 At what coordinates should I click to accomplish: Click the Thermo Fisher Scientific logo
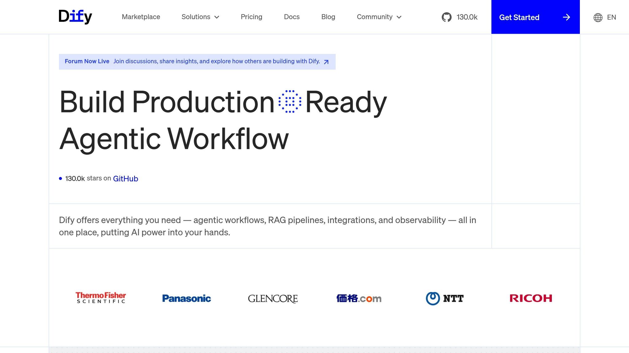tap(101, 298)
